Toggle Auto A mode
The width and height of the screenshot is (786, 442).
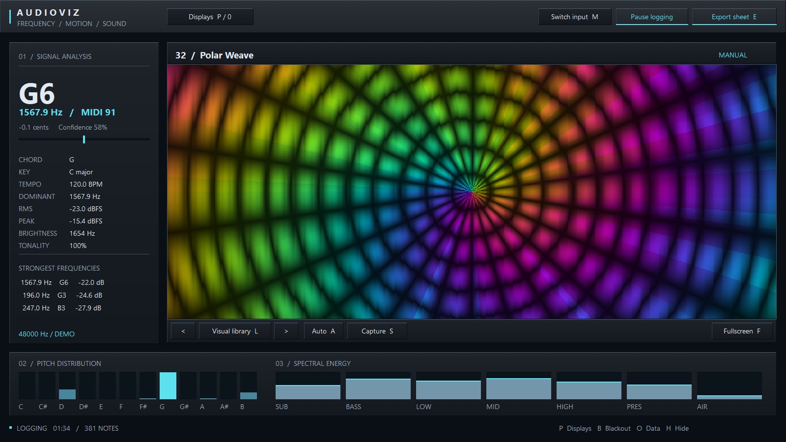click(323, 331)
